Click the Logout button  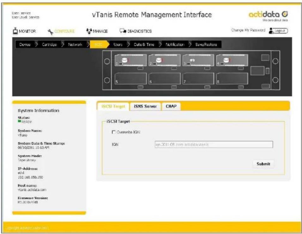(x=281, y=31)
